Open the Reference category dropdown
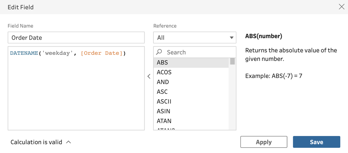Image resolution: width=348 pixels, height=153 pixels. click(x=195, y=37)
